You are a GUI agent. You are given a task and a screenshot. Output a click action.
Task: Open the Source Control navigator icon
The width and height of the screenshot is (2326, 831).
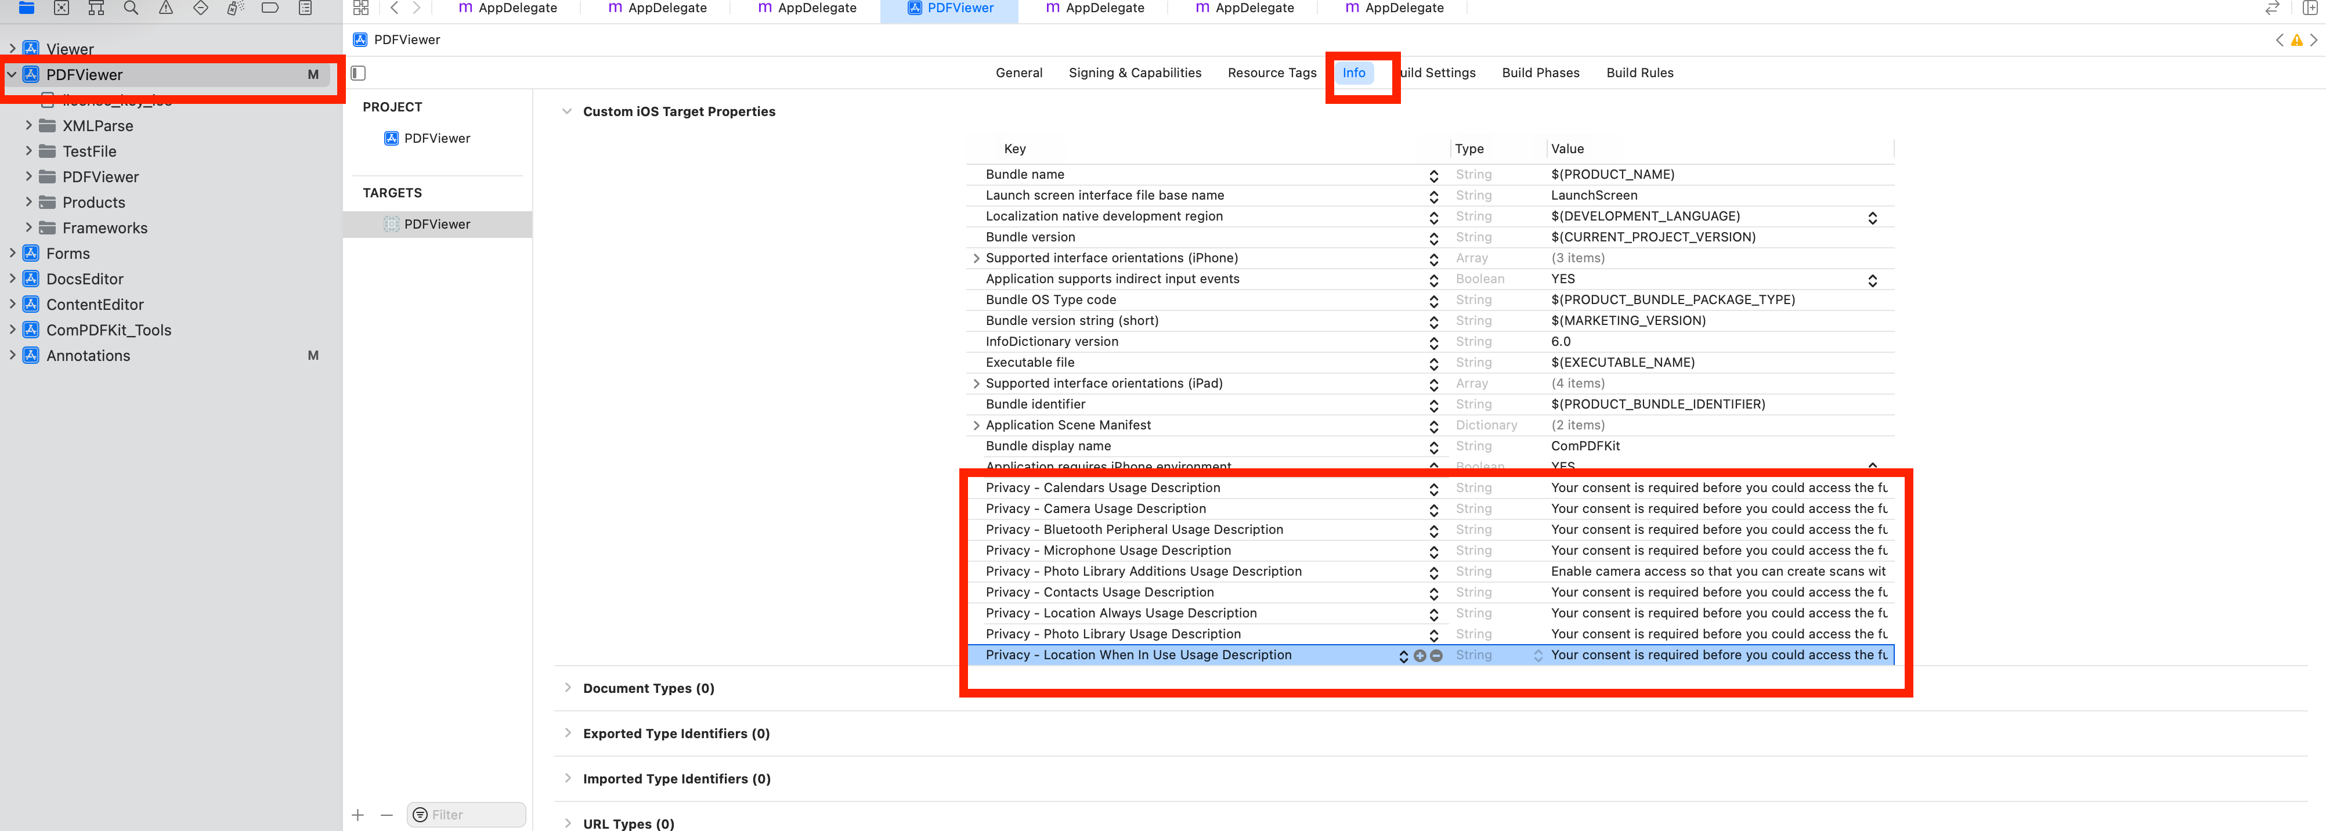point(62,8)
